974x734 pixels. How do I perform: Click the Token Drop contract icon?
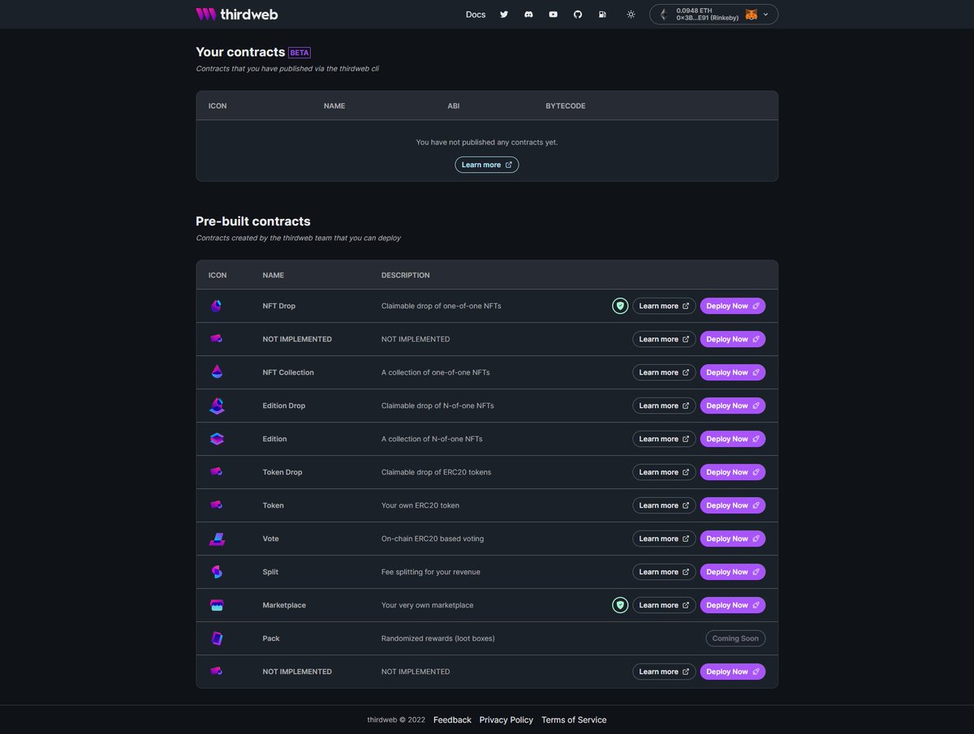point(216,472)
